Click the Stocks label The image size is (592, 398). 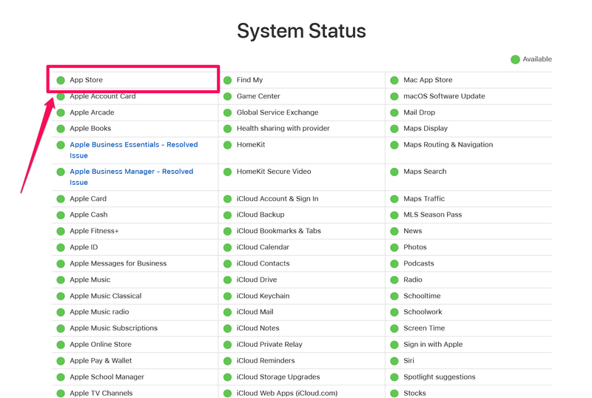point(414,393)
